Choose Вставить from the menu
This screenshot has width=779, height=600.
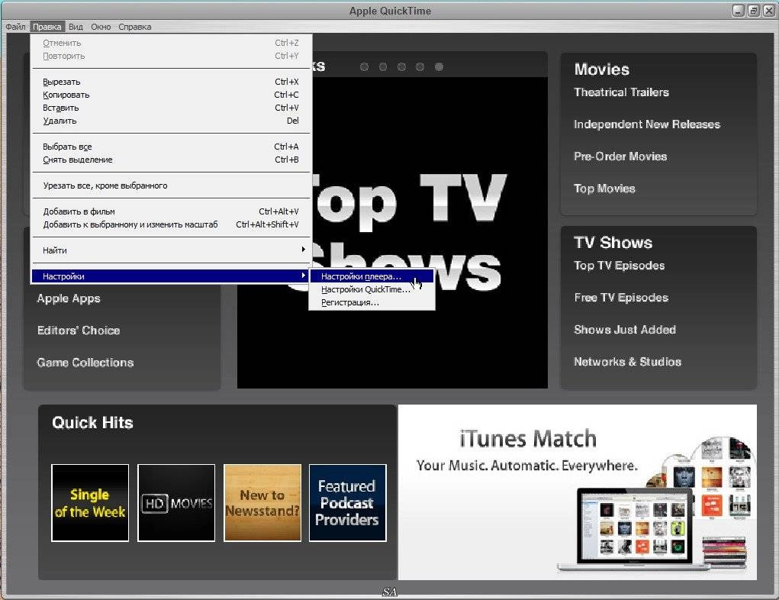[171, 108]
